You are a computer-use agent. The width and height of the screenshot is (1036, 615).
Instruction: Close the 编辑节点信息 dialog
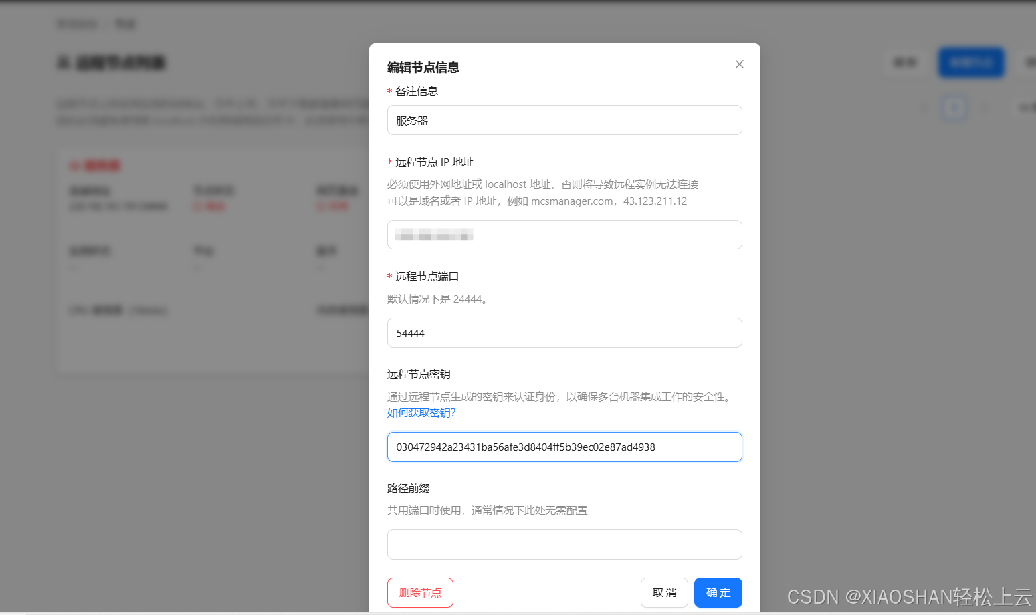pos(739,64)
